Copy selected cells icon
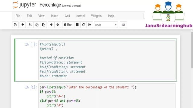This screenshot has width=193, height=108. pyautogui.click(x=37, y=25)
